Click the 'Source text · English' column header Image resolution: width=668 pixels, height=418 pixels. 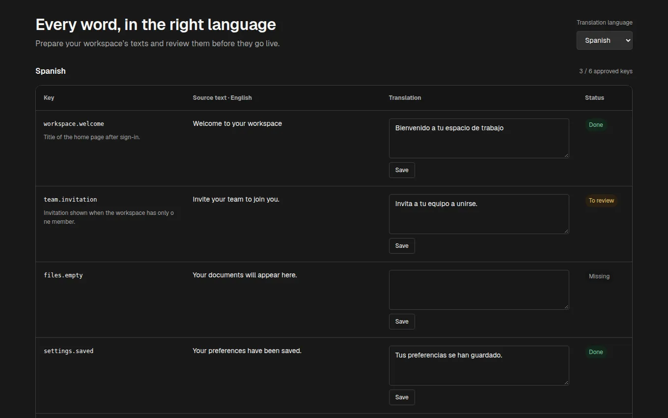tap(222, 98)
